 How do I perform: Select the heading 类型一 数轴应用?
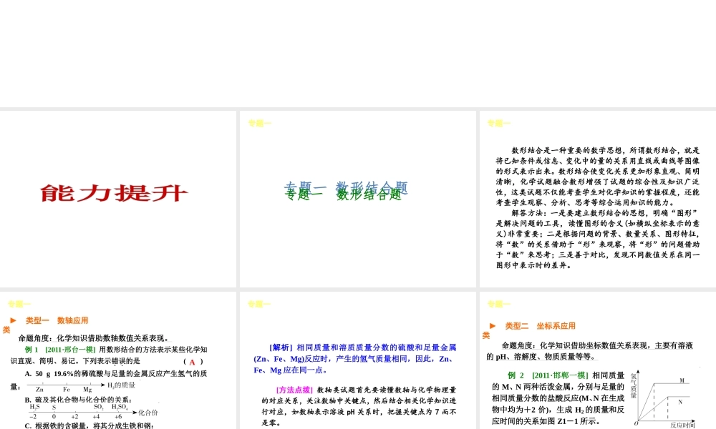pyautogui.click(x=57, y=320)
